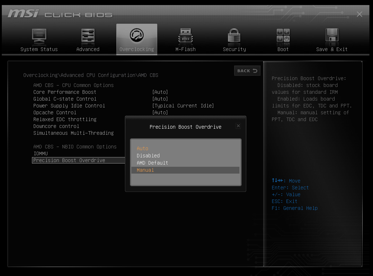Screen dimensions: 373x276
Task: Click the System Status tab label
Action: click(39, 49)
